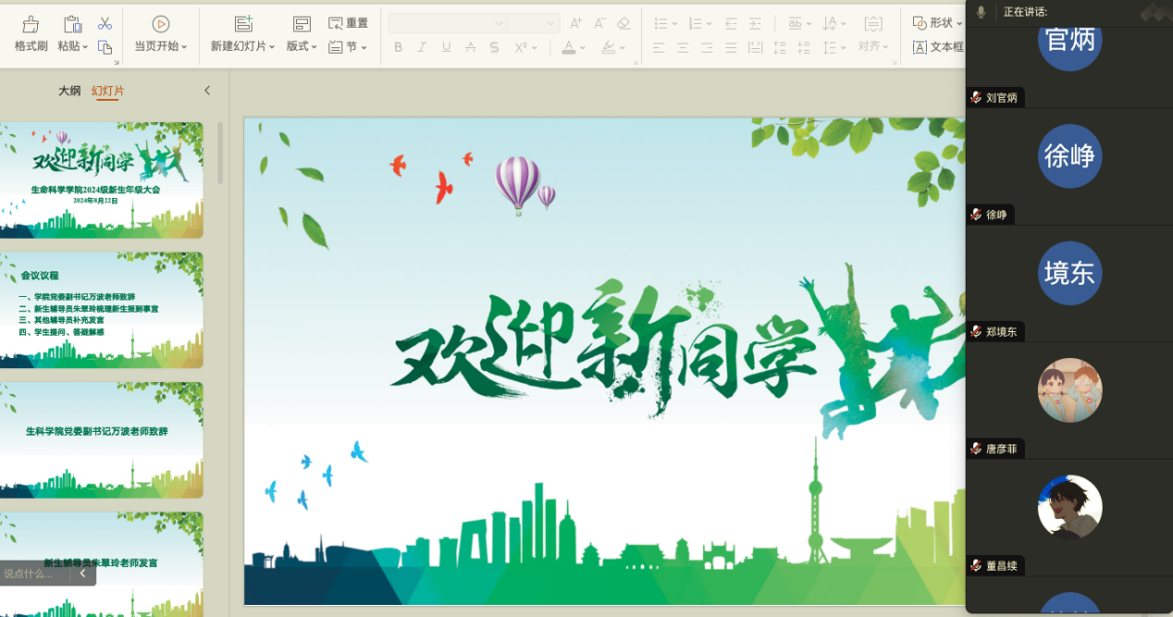Image resolution: width=1173 pixels, height=617 pixels.
Task: Click the font color 'A' swatch
Action: point(568,47)
